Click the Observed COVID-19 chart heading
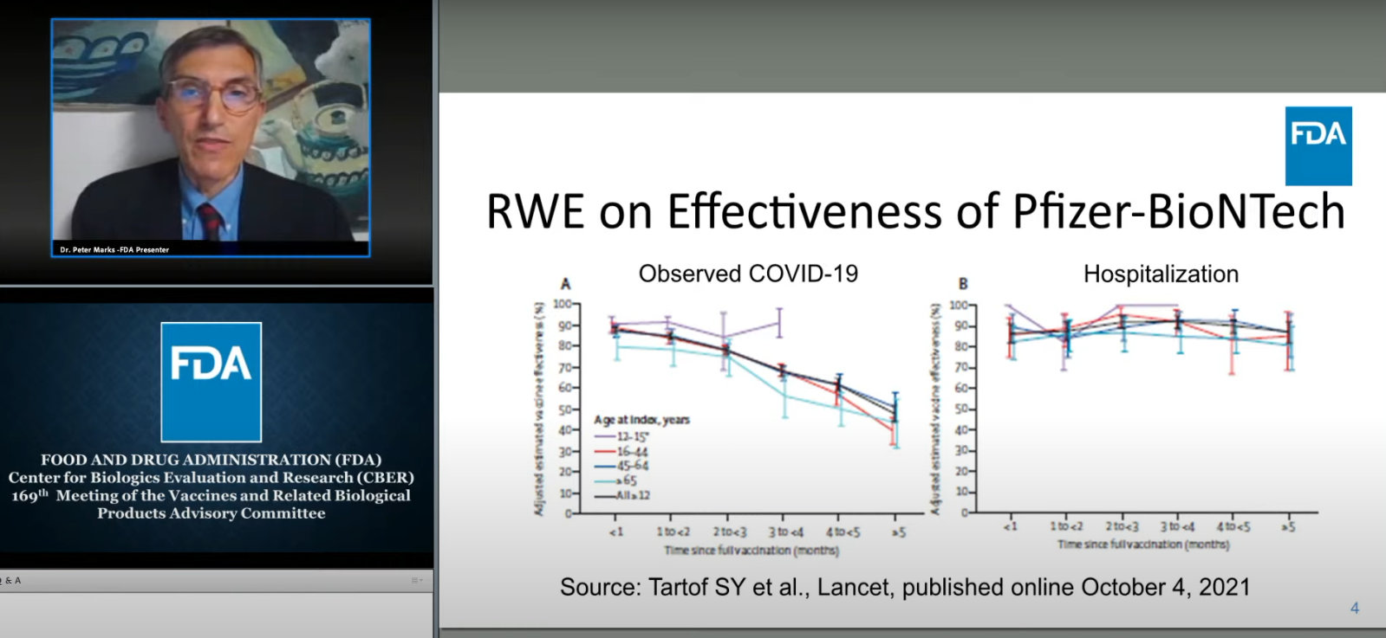The height and width of the screenshot is (638, 1386). tap(748, 274)
